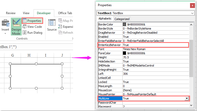Click the Map Properties icon
197x111 pixels.
[x=60, y=21]
